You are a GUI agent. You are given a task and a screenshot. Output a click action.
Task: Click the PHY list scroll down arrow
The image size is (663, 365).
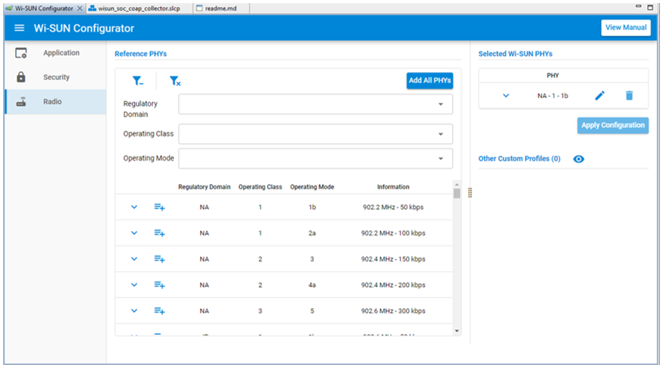pos(457,331)
